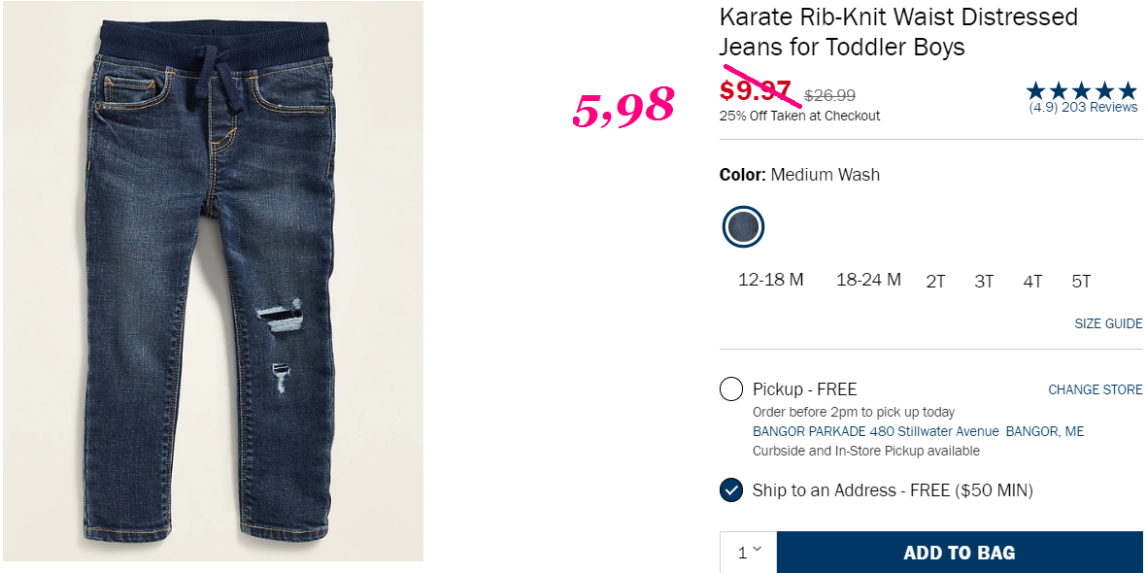Screen dimensions: 1147x573
Task: Choose size 18-24 M
Action: [869, 281]
